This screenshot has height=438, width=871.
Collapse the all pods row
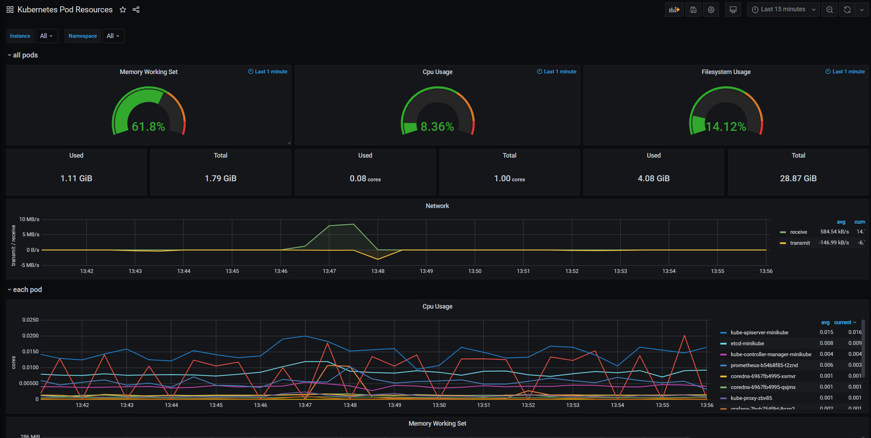point(25,55)
